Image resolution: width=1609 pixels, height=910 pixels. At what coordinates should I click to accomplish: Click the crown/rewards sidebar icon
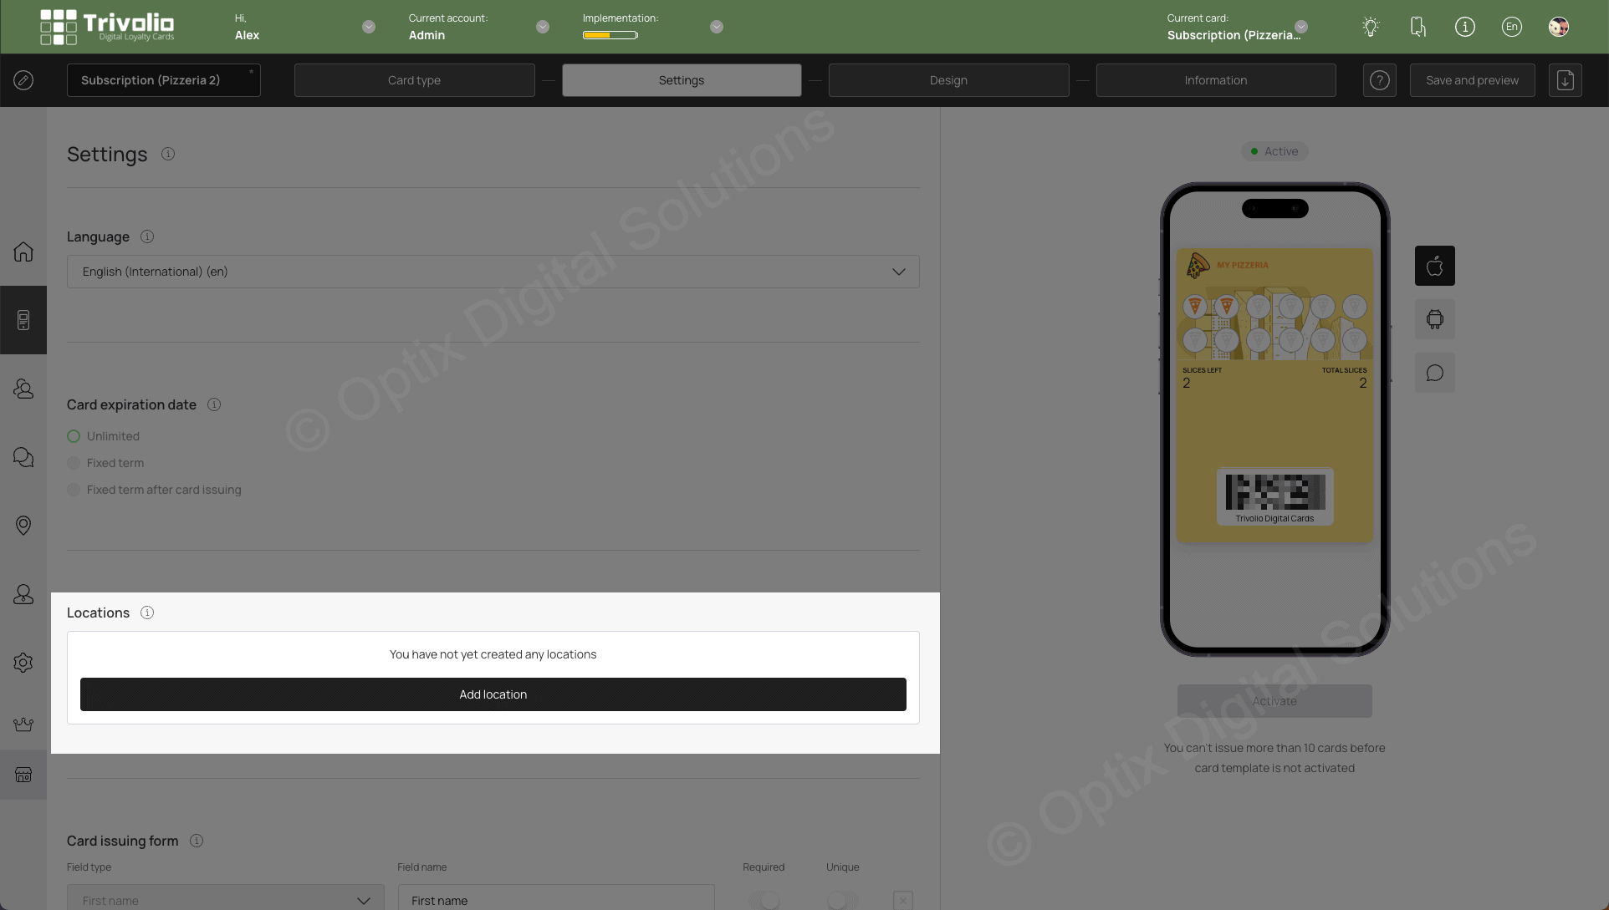tap(23, 725)
